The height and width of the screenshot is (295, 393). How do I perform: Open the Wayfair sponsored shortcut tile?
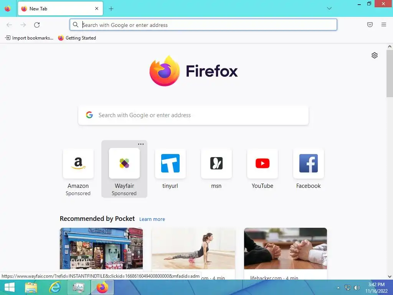[x=124, y=169]
